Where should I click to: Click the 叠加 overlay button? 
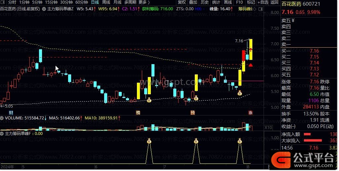193,2
